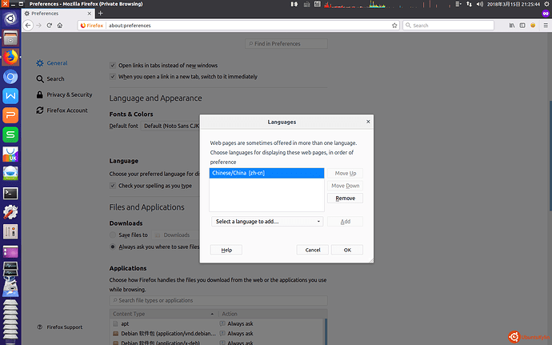Screen dimensions: 552x345
Task: Switch to the Privacy & Security category
Action: pyautogui.click(x=69, y=94)
